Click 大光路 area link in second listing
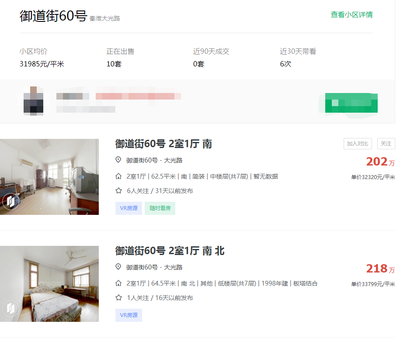The image size is (400, 338). coord(173,267)
